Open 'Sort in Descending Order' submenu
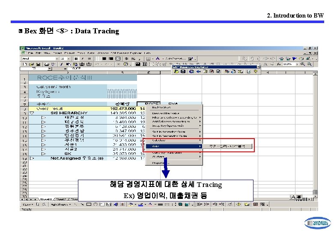The height and width of the screenshot is (231, 334). point(174,136)
